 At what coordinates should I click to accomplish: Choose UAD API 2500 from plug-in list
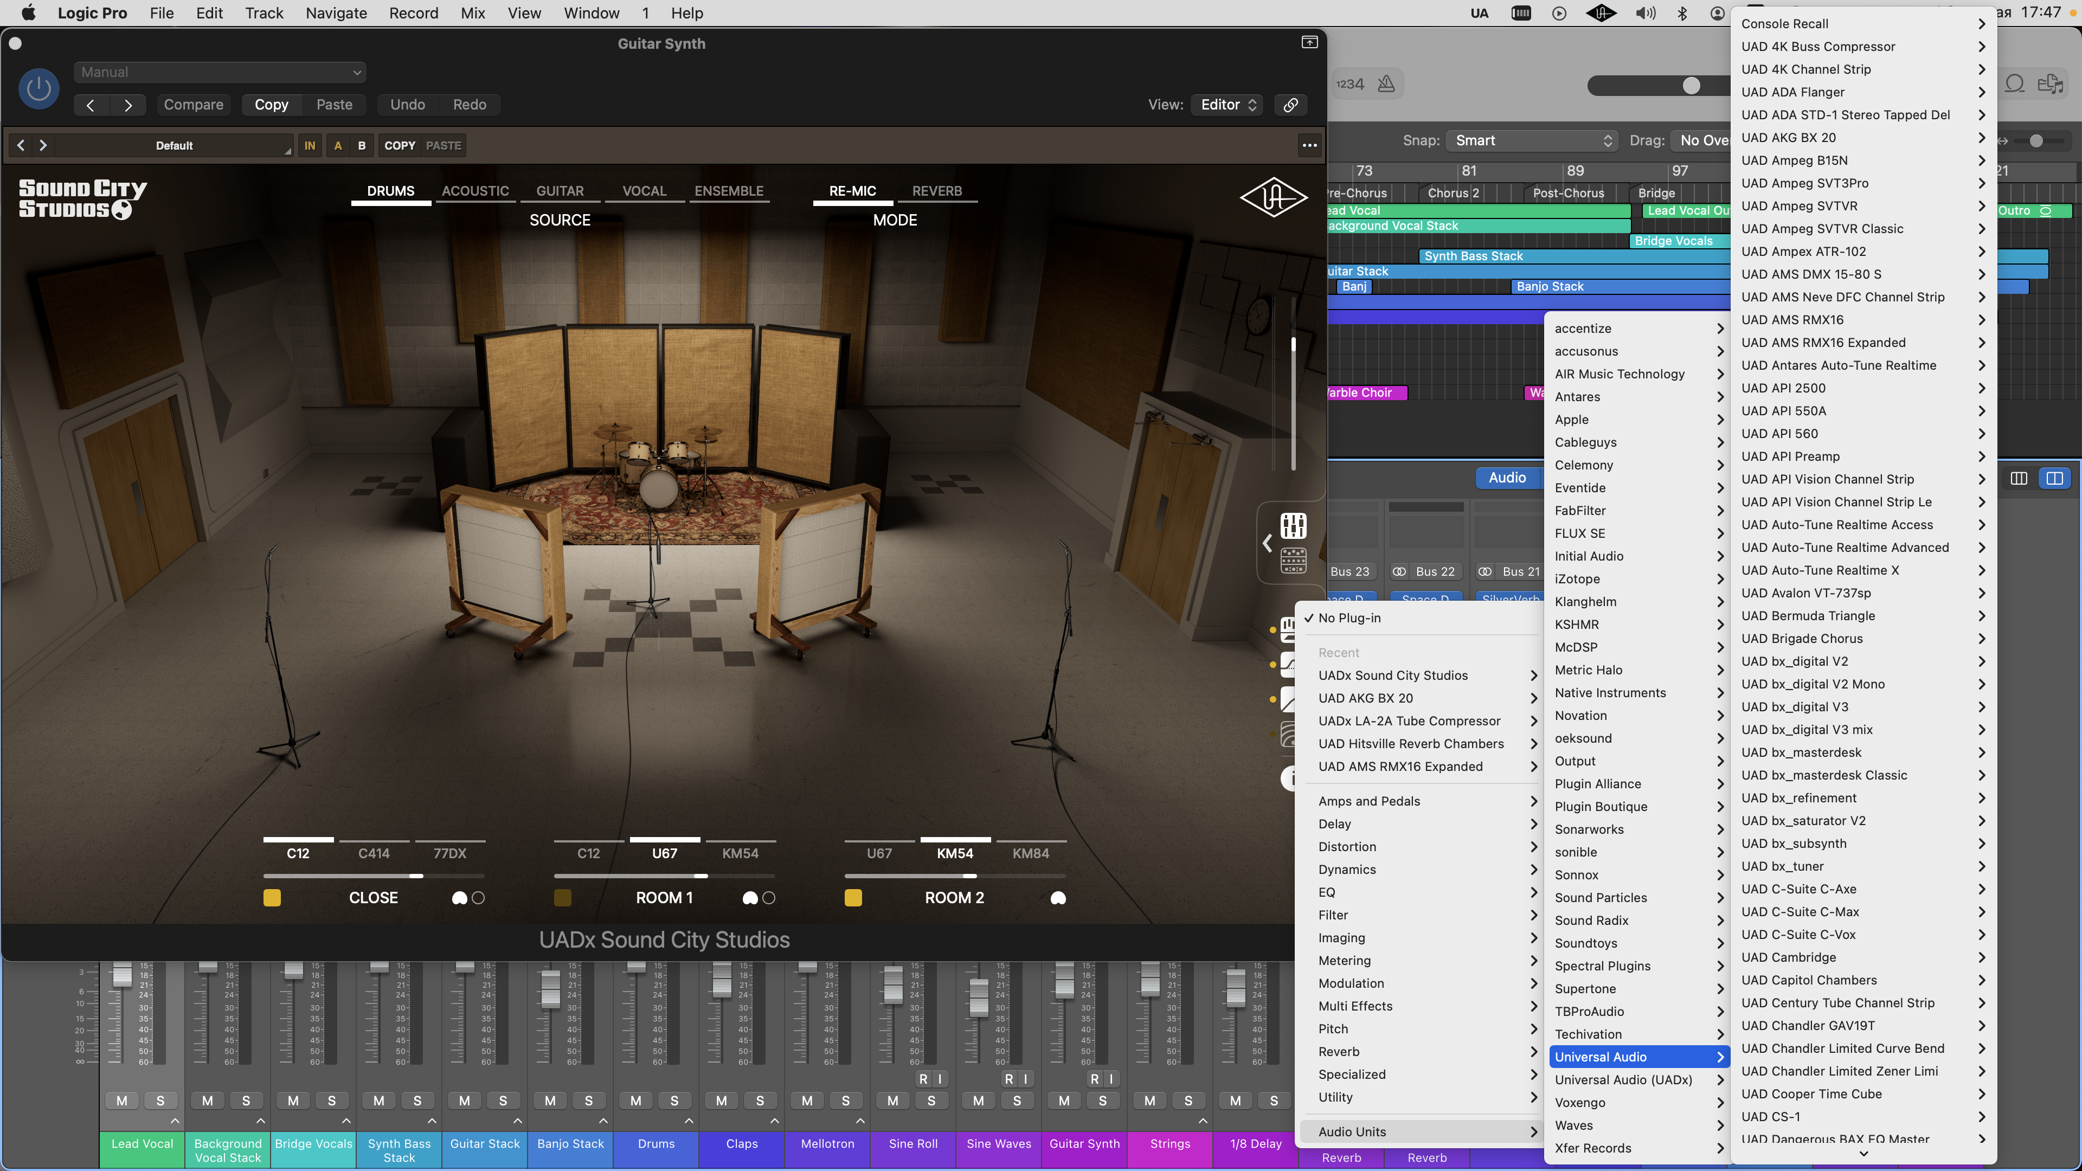1783,388
